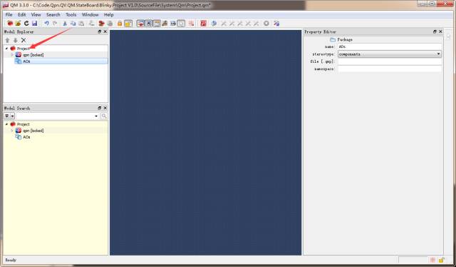This screenshot has width=456, height=267.
Task: Toggle the first view-panel toolbar button
Action: 141,24
